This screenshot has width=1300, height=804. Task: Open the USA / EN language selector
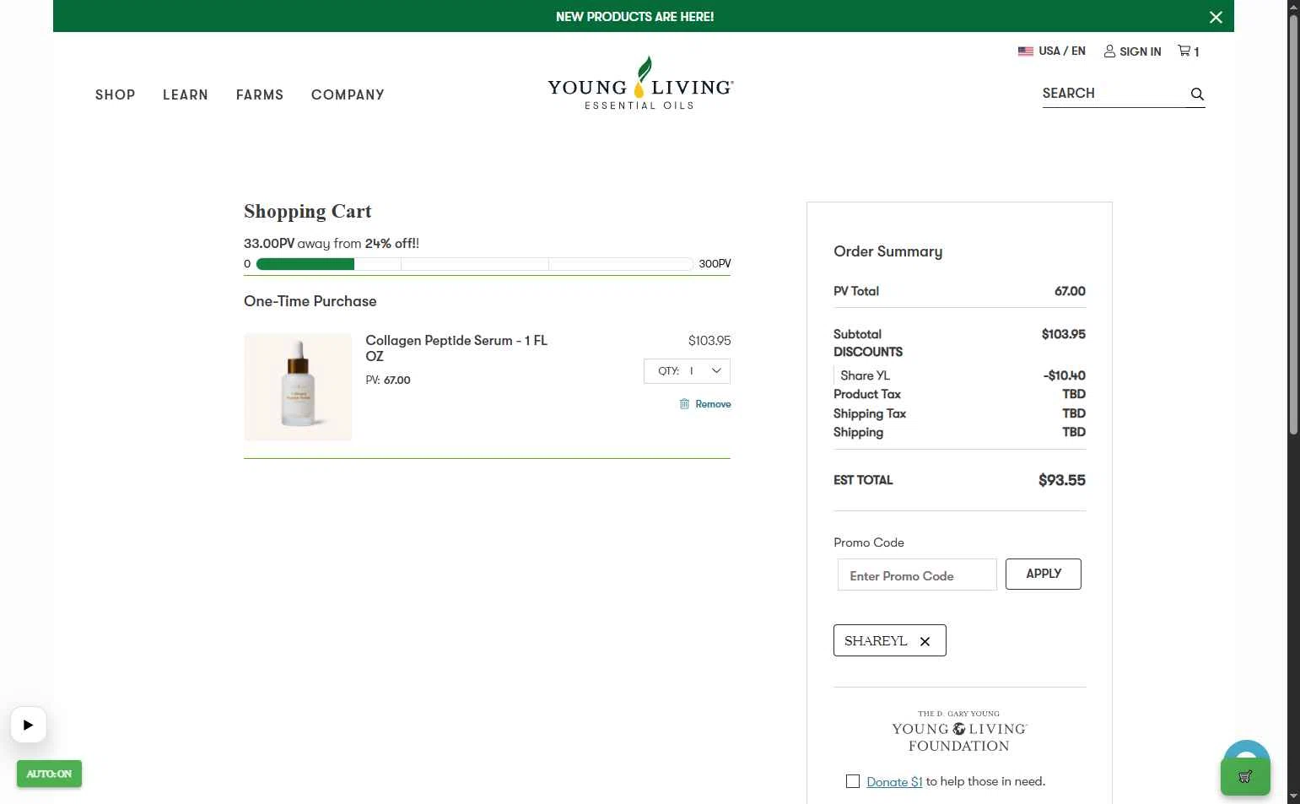coord(1052,51)
